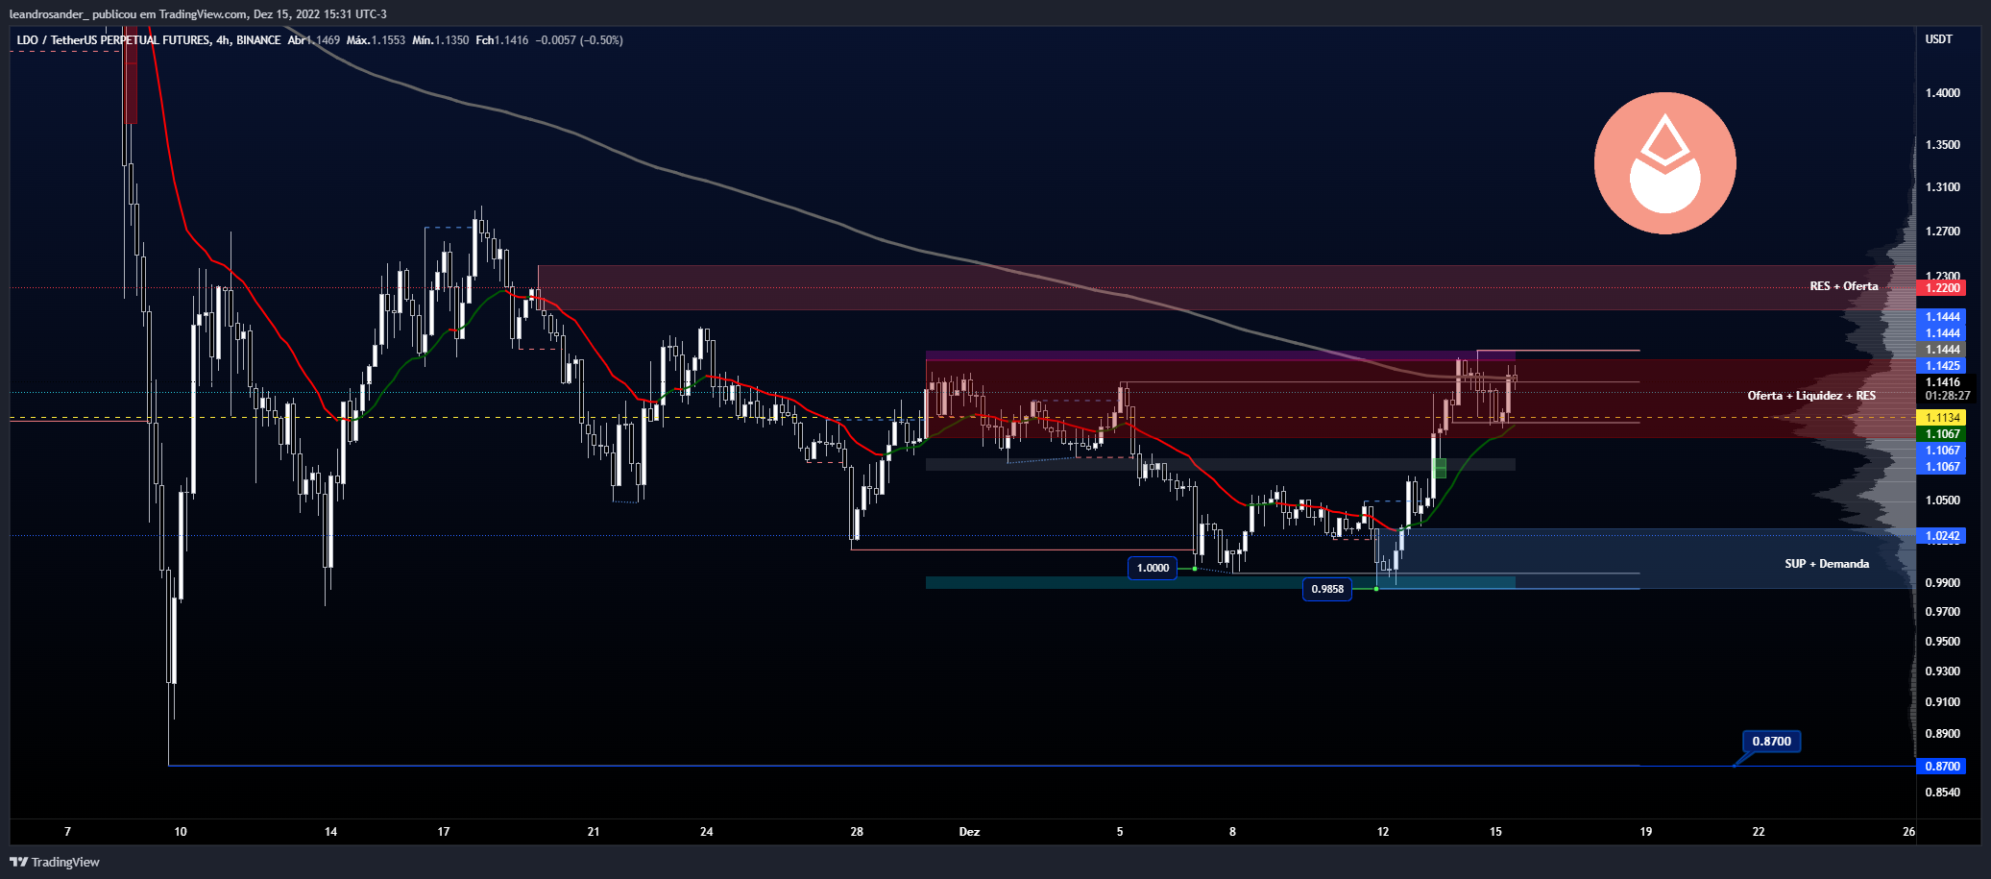
Task: Click the 1.4000 tick on the price axis
Action: pyautogui.click(x=1943, y=93)
